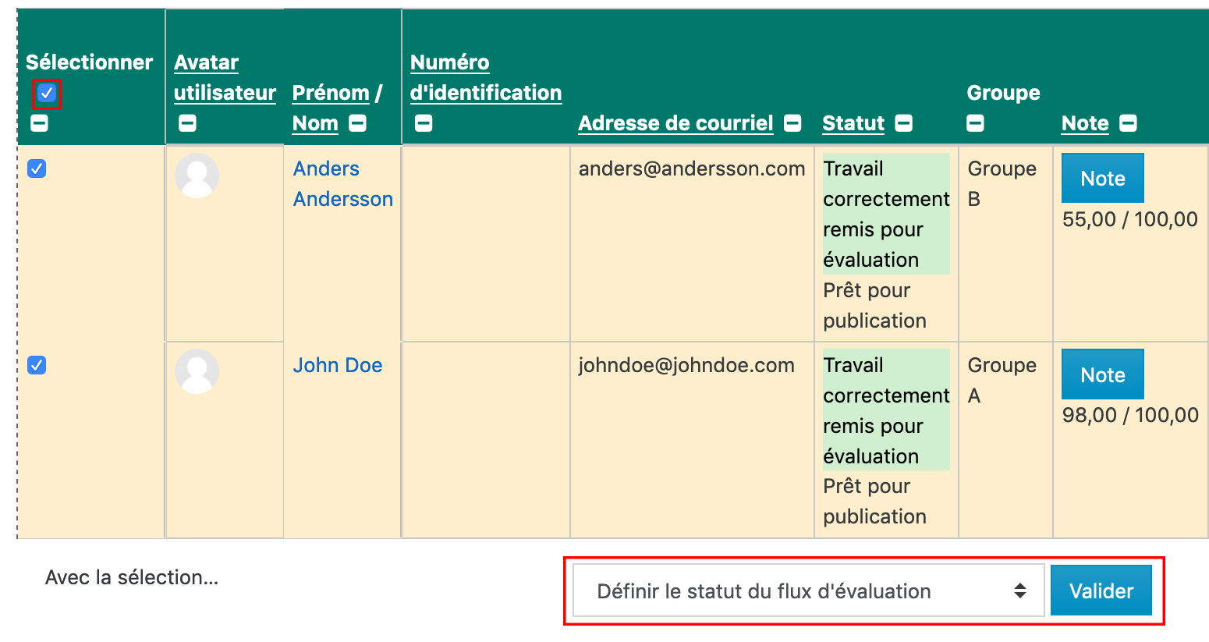Screen dimensions: 1209x642
Task: Click Note button for Anders Andersson
Action: 1102,179
